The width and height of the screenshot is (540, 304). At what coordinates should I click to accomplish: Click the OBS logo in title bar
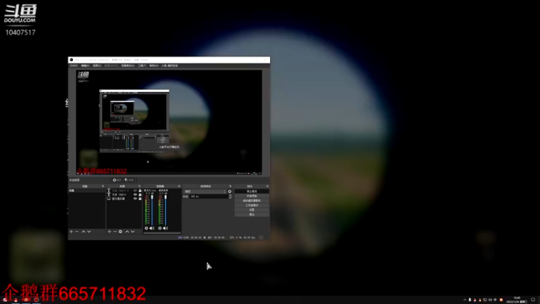point(72,59)
